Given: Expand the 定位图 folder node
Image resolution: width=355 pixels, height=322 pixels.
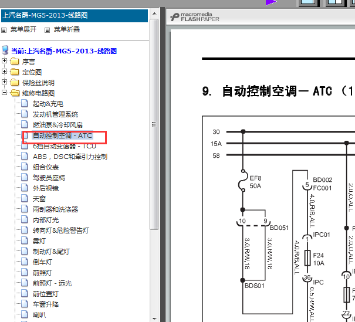Looking at the screenshot, I should 4,72.
